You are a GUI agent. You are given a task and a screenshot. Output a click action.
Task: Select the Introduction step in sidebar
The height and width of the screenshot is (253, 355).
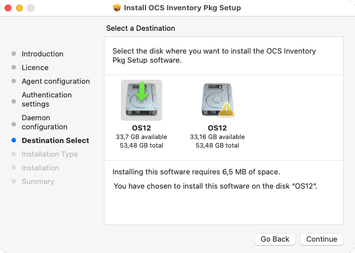[42, 54]
